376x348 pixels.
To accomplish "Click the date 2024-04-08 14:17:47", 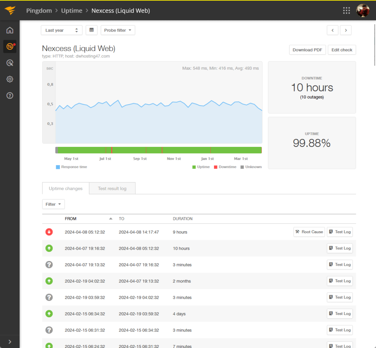I will click(x=139, y=232).
